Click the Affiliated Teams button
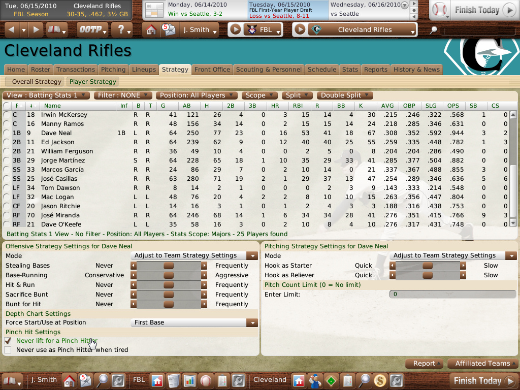The image size is (520, 390). point(482,364)
